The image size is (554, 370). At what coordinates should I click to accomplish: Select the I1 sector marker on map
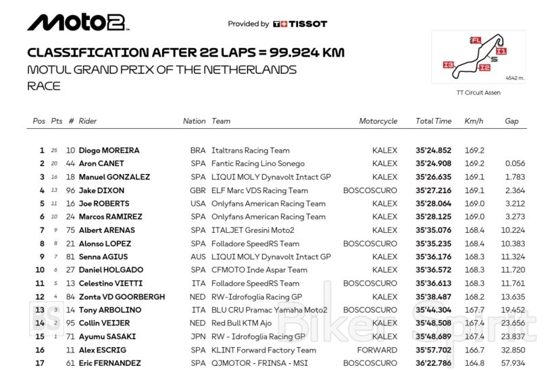(x=501, y=51)
